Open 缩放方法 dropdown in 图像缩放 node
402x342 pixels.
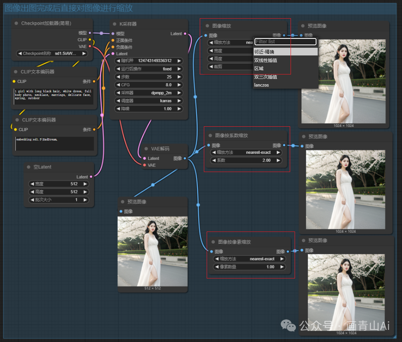pyautogui.click(x=230, y=42)
